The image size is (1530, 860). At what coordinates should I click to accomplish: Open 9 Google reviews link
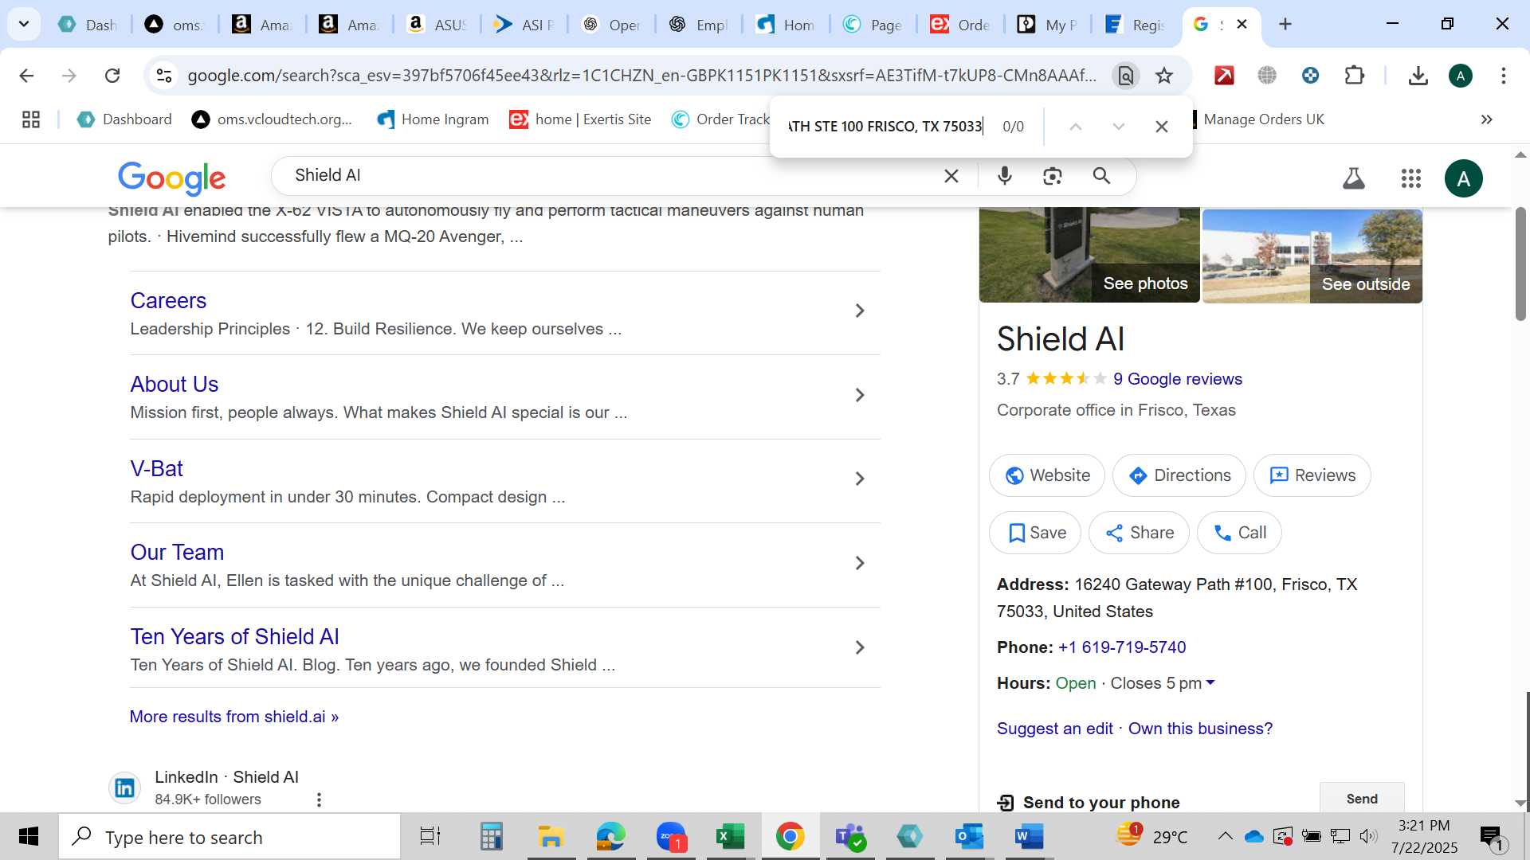1177,379
